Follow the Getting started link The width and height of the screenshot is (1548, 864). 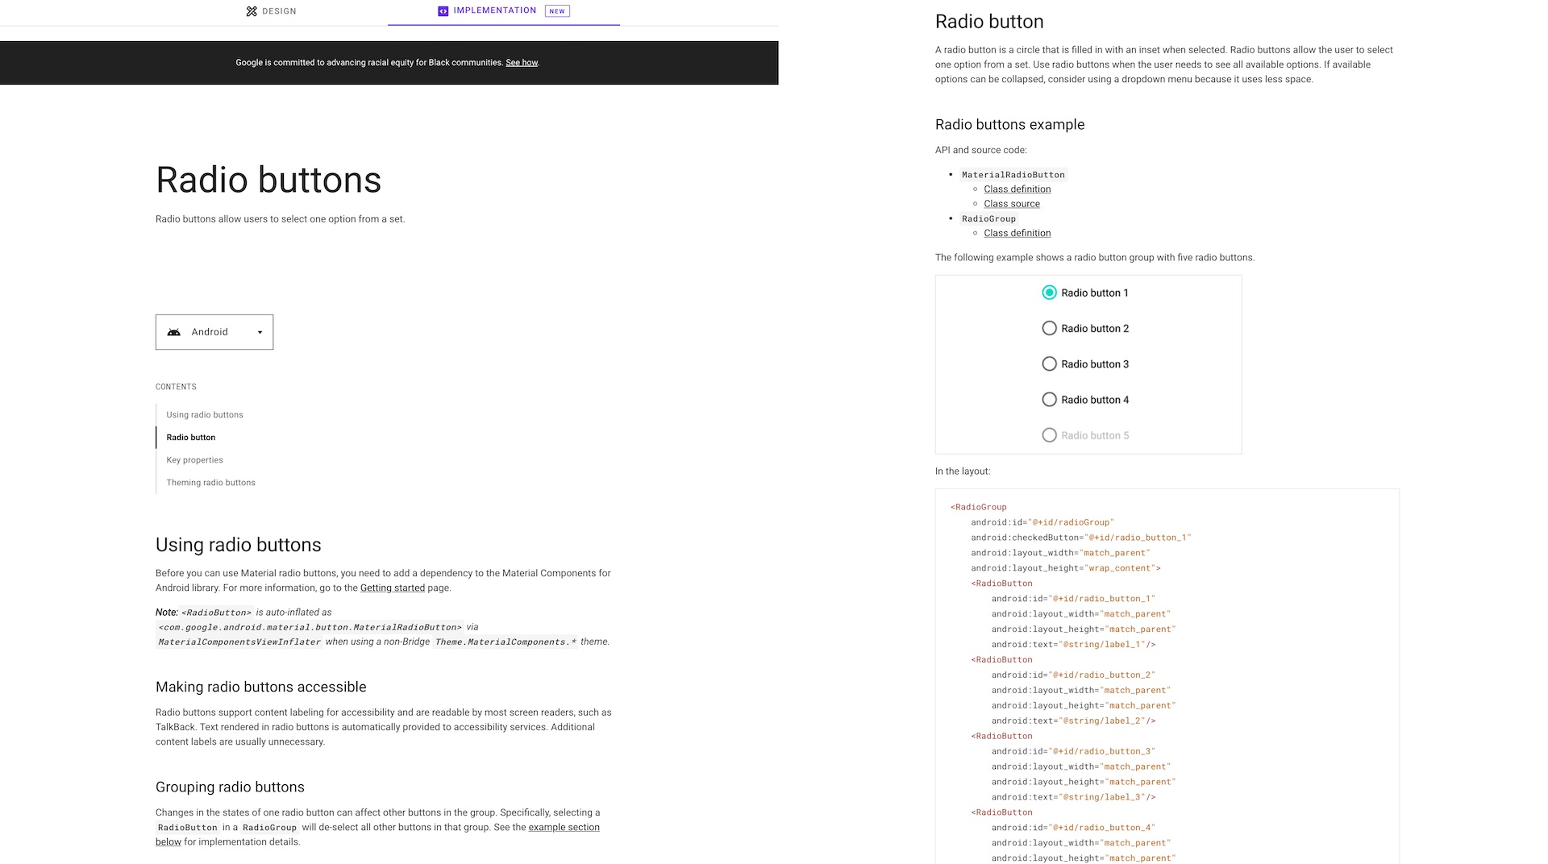[x=392, y=588]
